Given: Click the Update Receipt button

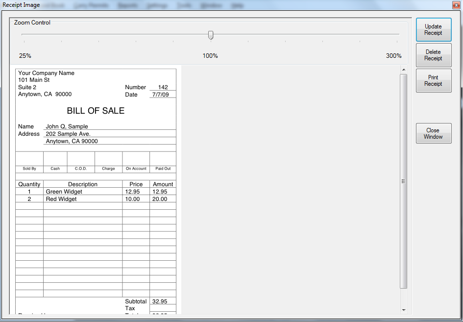Looking at the screenshot, I should pyautogui.click(x=434, y=29).
